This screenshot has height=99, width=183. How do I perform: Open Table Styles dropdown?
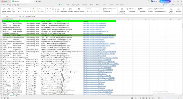(131, 9)
